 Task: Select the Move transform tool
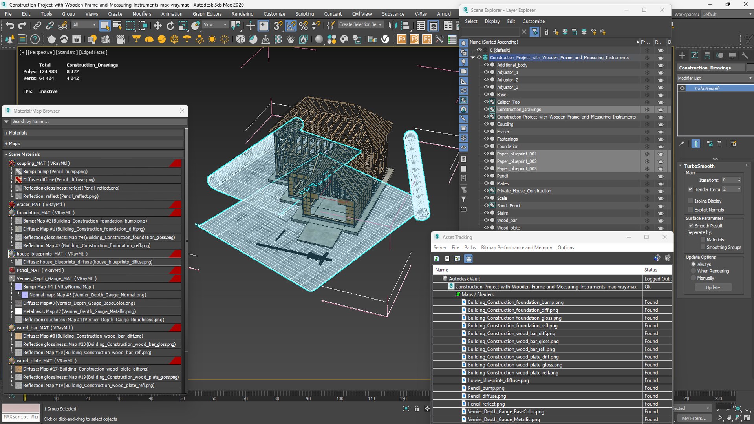(x=157, y=26)
